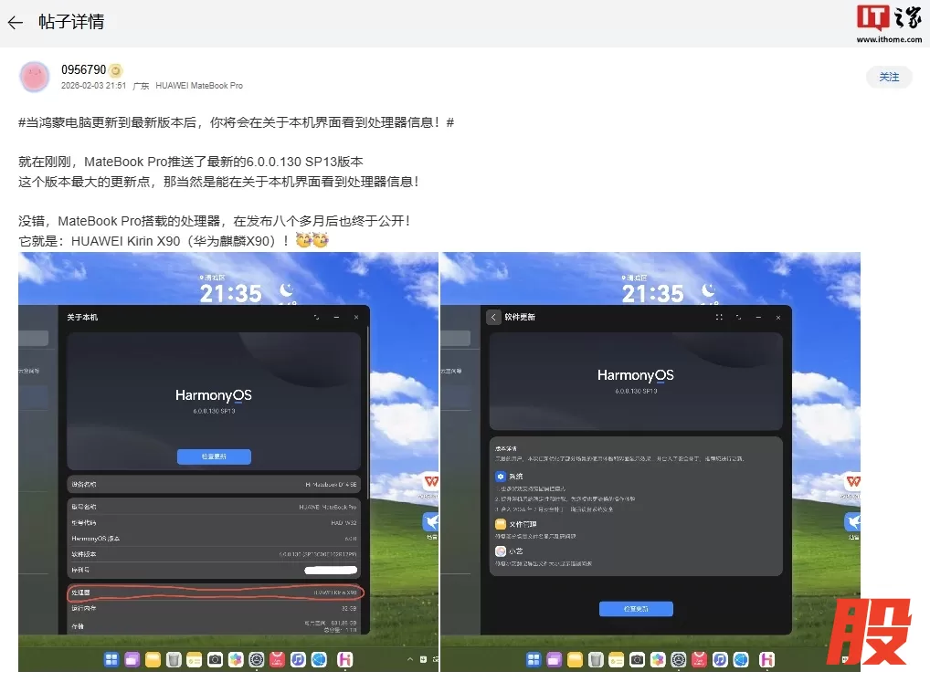This screenshot has width=930, height=682.
Task: Open Settings gear in the left screenshot's dock
Action: (257, 659)
